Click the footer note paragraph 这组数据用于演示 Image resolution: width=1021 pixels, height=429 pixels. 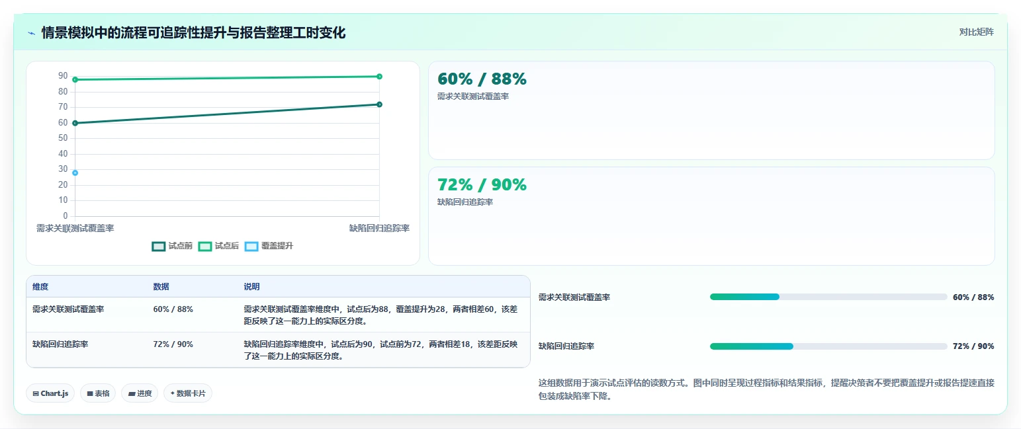(x=766, y=389)
